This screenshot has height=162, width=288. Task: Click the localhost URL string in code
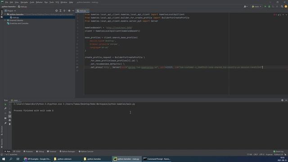[x=119, y=28]
